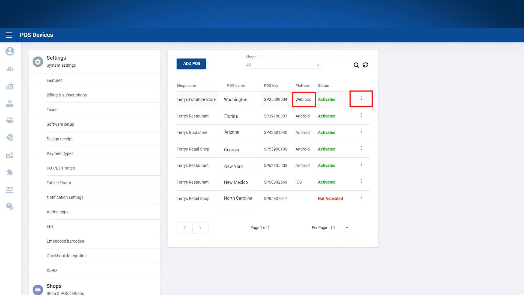Refresh the POS devices list

point(365,65)
